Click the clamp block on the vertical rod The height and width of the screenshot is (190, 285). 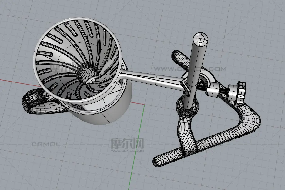tap(187, 87)
